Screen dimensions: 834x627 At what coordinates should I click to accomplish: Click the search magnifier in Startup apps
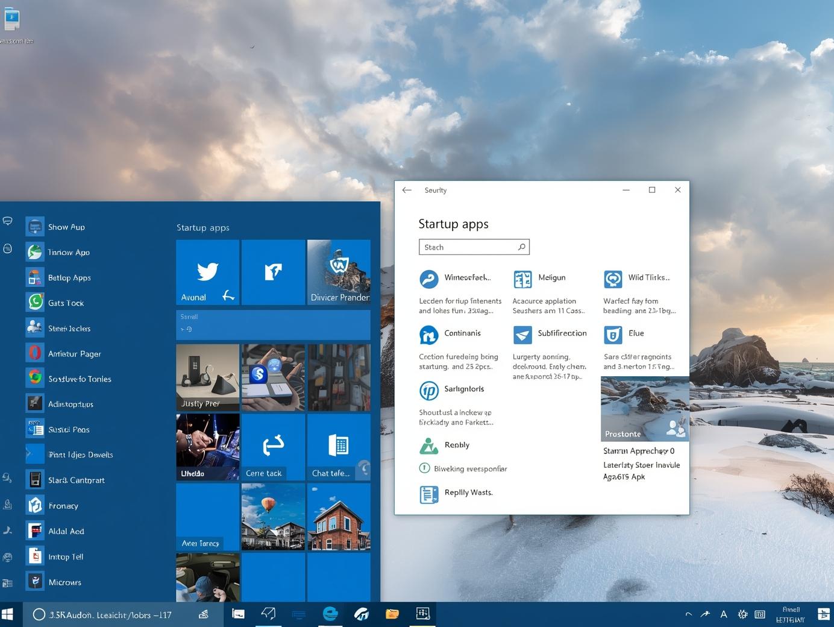pyautogui.click(x=521, y=247)
